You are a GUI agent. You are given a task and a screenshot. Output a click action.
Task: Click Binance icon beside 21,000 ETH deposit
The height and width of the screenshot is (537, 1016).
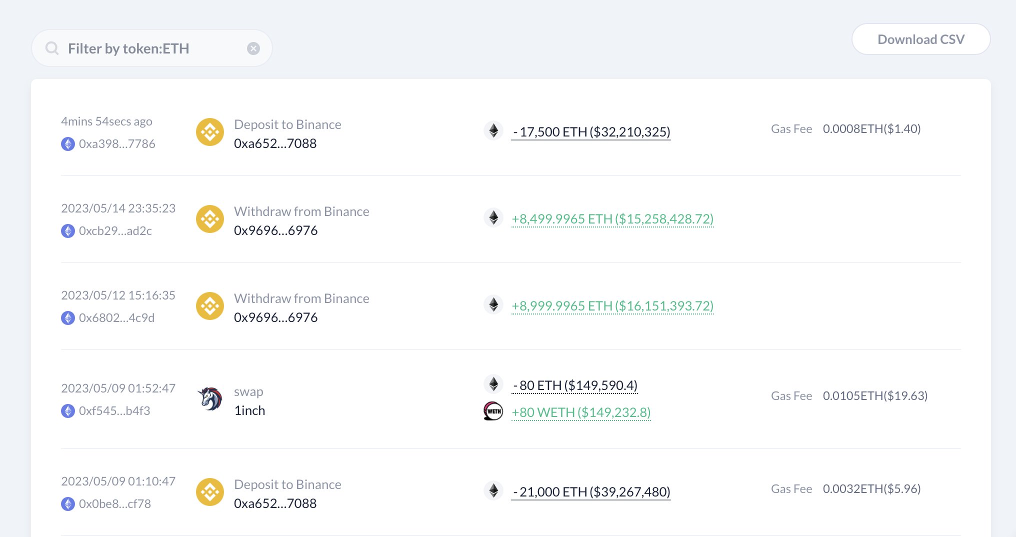click(x=210, y=492)
